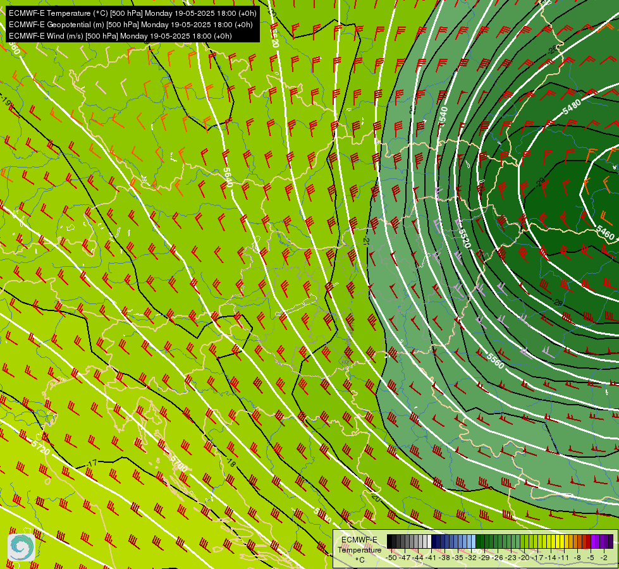Click the 5560 geopotential contour label
The width and height of the screenshot is (619, 569).
pyautogui.click(x=496, y=361)
